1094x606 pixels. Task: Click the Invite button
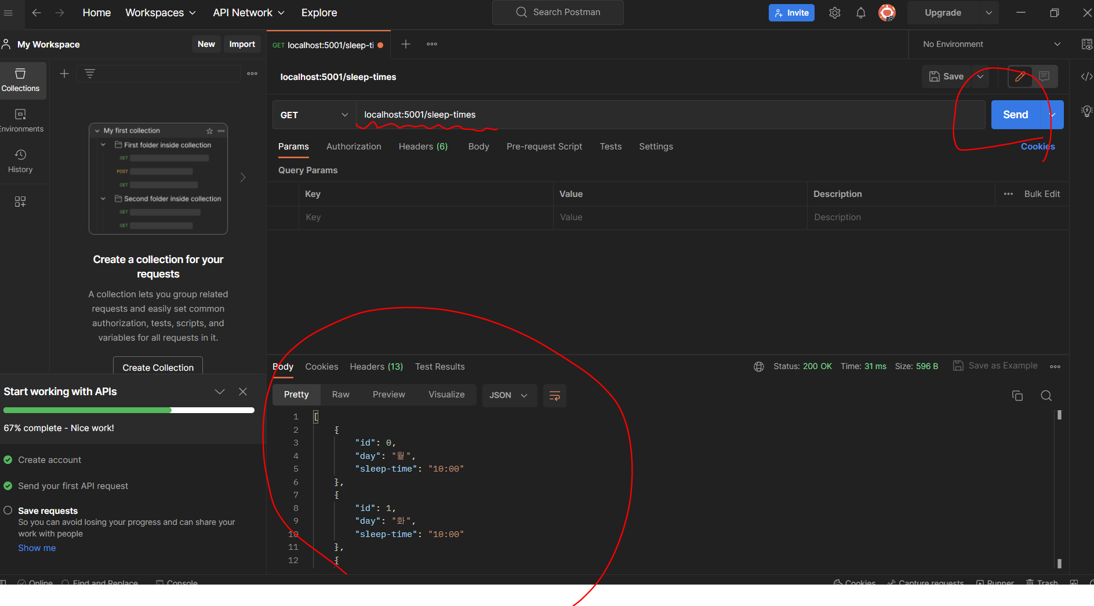[x=791, y=13]
